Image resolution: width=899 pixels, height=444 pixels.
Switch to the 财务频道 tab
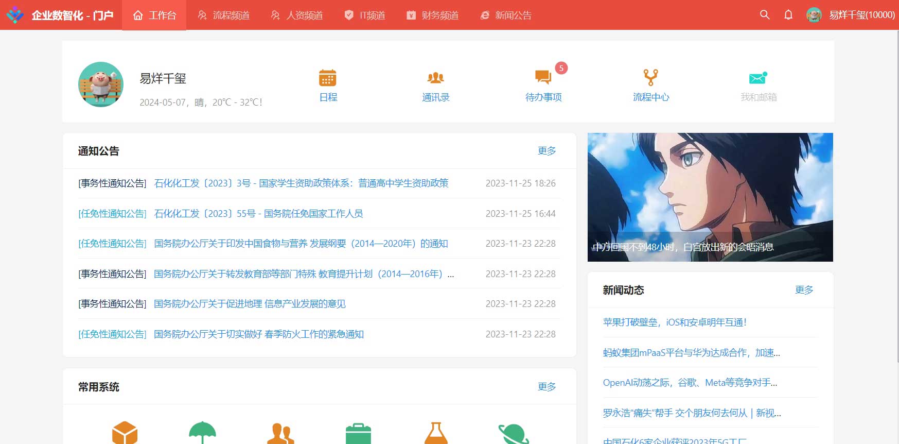pyautogui.click(x=432, y=15)
